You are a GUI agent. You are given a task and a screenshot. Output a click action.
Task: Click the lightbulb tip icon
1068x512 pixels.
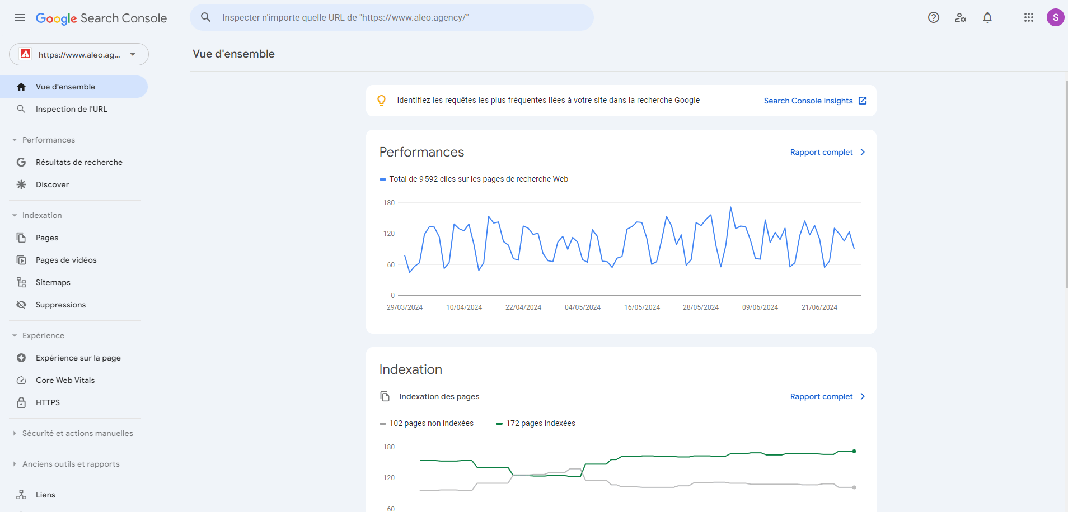(x=381, y=101)
